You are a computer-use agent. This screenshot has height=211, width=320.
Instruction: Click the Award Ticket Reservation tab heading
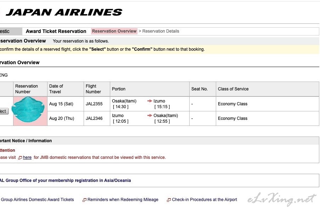(56, 31)
